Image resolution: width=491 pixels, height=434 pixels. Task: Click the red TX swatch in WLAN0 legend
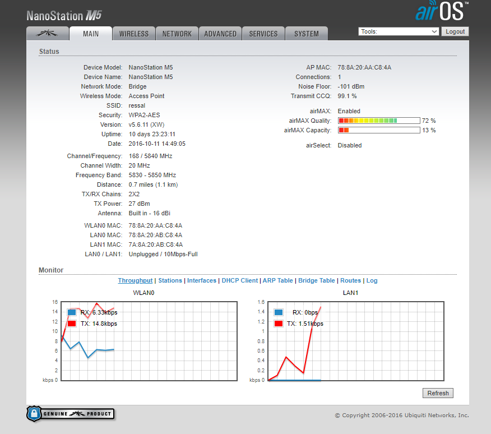click(x=72, y=324)
